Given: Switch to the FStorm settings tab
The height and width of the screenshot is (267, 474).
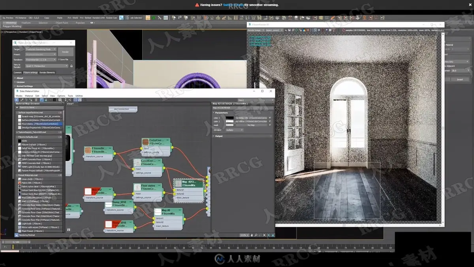Looking at the screenshot, I should pos(30,72).
